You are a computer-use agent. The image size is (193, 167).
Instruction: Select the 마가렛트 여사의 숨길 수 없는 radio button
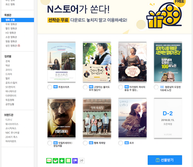click(121, 87)
